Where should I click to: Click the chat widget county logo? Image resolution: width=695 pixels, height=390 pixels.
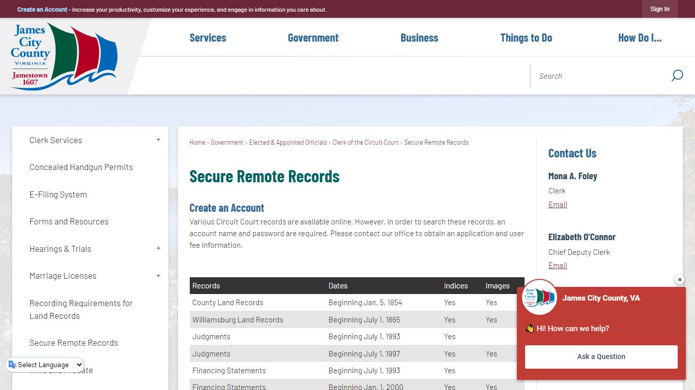(x=540, y=297)
